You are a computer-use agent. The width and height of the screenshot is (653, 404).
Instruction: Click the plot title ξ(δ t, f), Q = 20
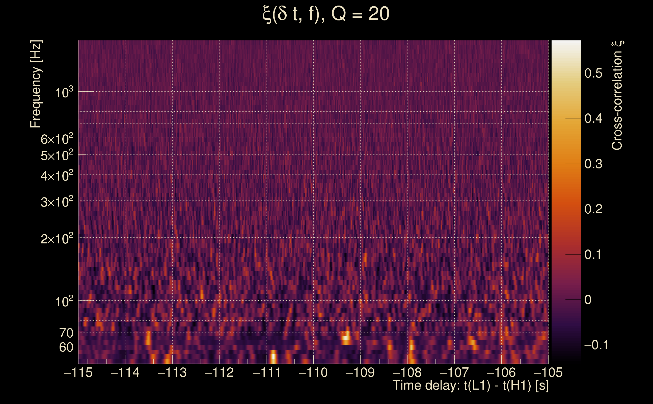[x=326, y=14]
